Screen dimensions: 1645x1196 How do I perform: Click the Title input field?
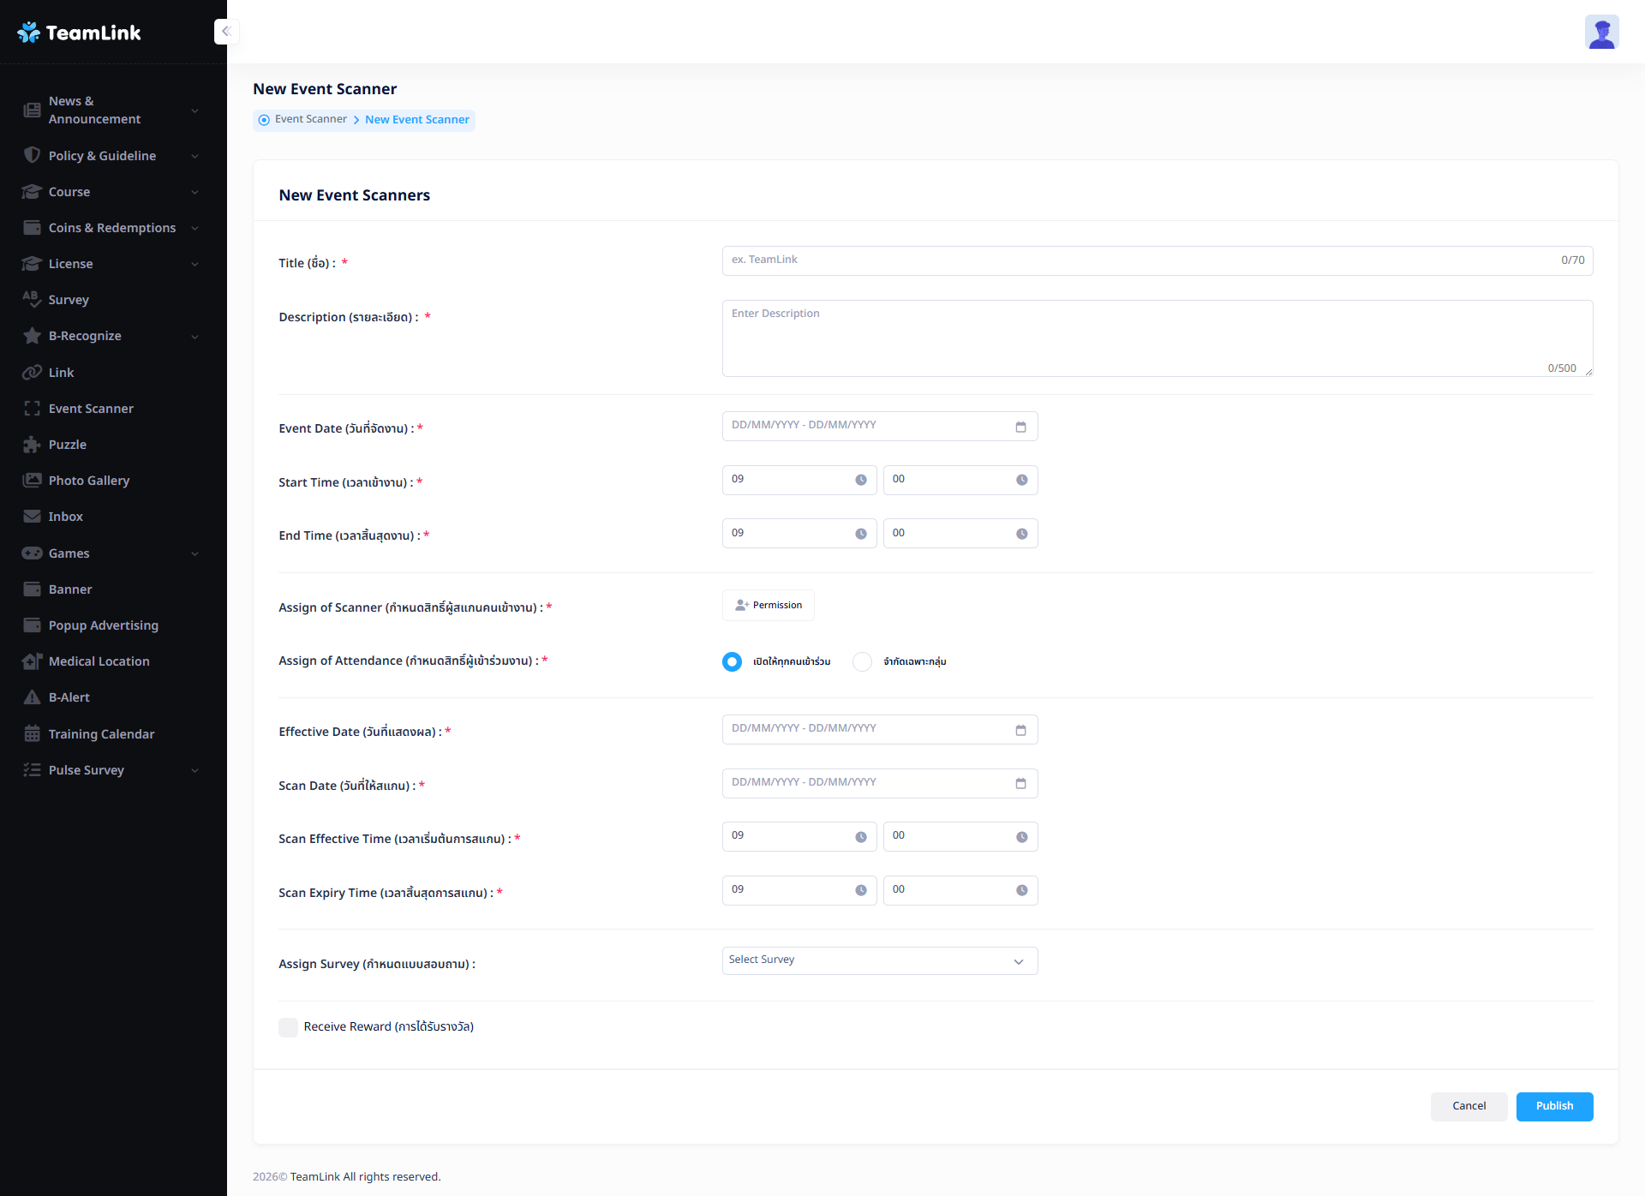point(1140,260)
